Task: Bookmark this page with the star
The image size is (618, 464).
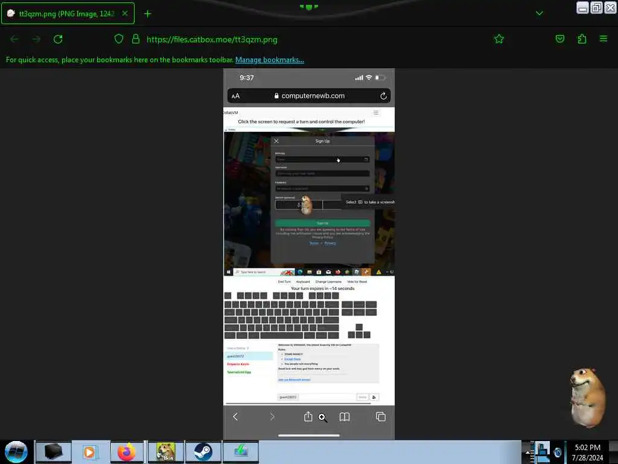Action: pos(499,39)
